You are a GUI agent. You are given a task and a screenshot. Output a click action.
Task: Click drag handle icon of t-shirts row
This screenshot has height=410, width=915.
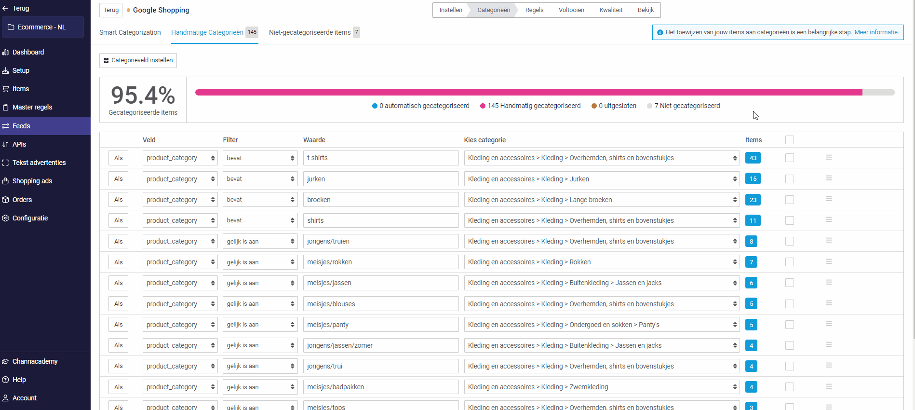tap(829, 157)
